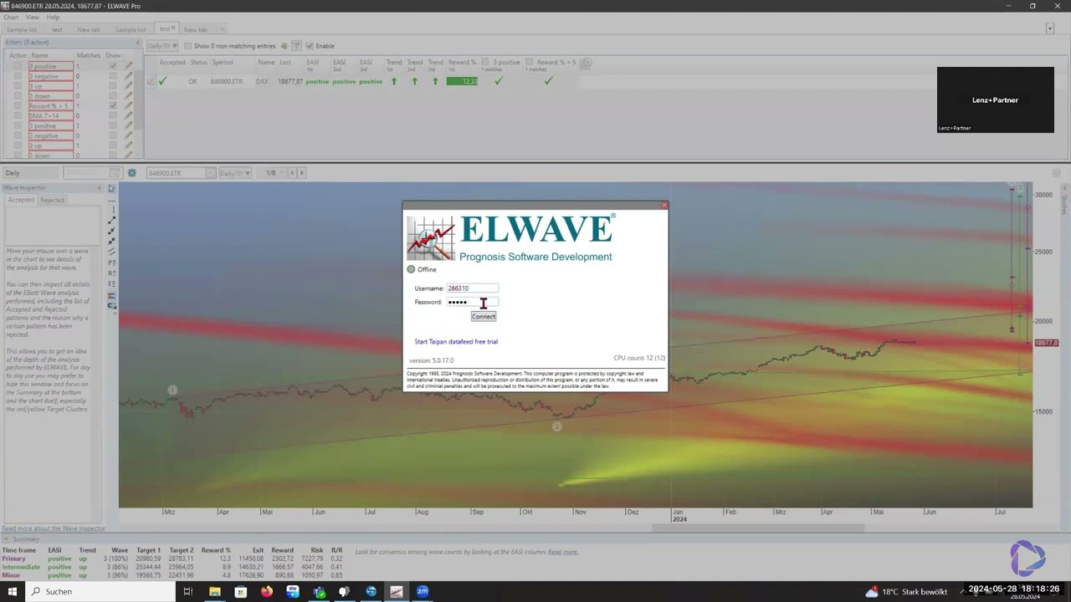Select the pointer cursor drawing tool
1071x602 pixels.
coord(111,188)
